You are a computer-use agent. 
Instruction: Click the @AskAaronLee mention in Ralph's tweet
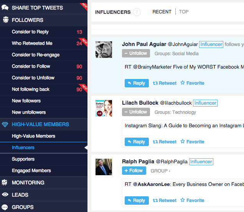pyautogui.click(x=151, y=184)
